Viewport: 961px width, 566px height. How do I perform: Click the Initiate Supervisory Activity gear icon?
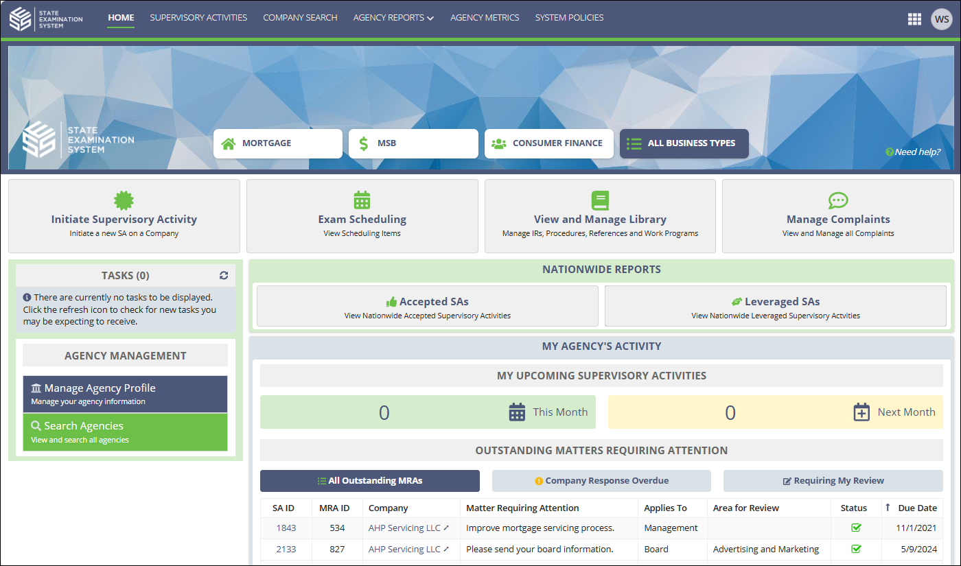124,200
